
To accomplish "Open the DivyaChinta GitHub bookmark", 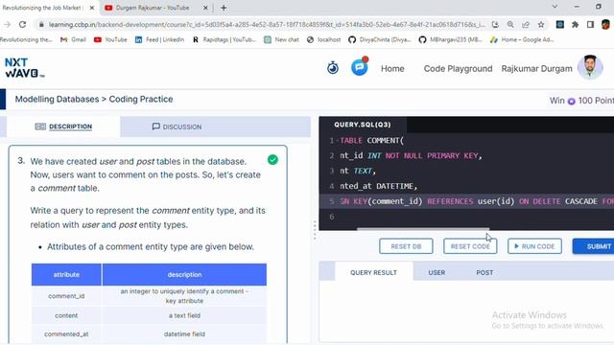I will 380,39.
